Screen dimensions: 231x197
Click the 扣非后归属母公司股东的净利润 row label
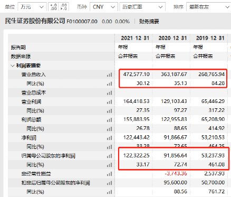(55, 183)
